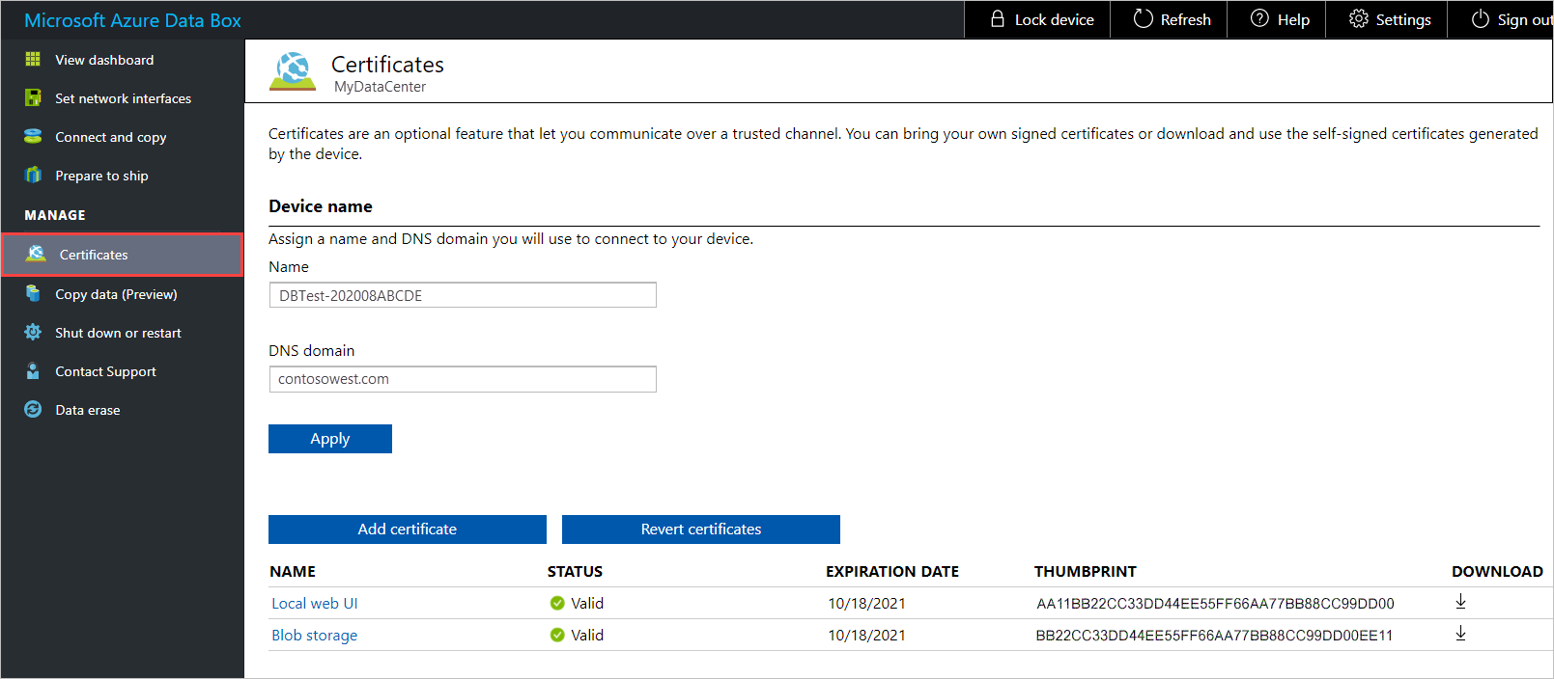This screenshot has height=679, width=1554.
Task: Click the device Name input field
Action: (463, 295)
